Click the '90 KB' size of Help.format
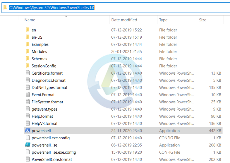 216,116
